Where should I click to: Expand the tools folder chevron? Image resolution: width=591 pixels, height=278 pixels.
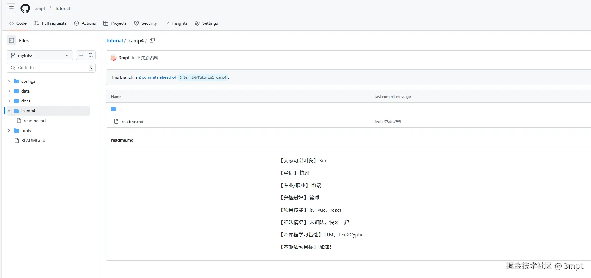(x=9, y=131)
